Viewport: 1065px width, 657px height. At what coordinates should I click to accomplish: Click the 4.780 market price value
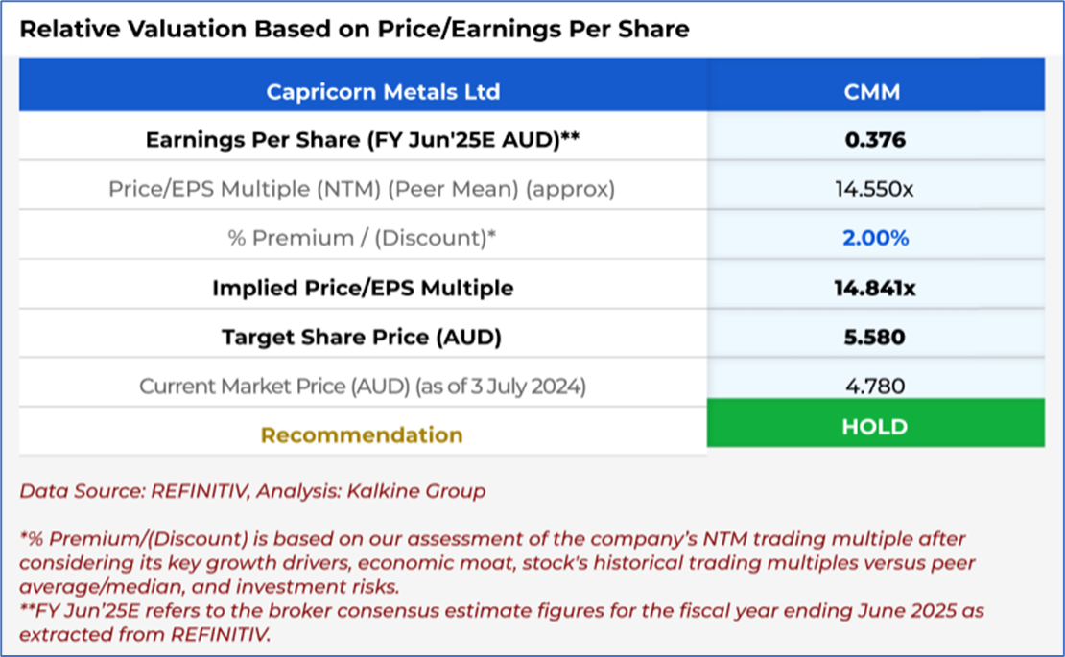pos(875,387)
